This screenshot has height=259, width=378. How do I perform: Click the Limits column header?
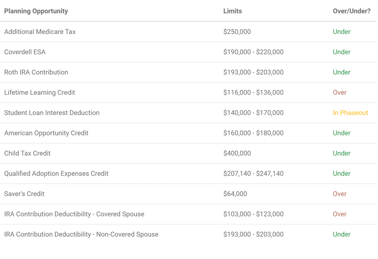[x=232, y=11]
